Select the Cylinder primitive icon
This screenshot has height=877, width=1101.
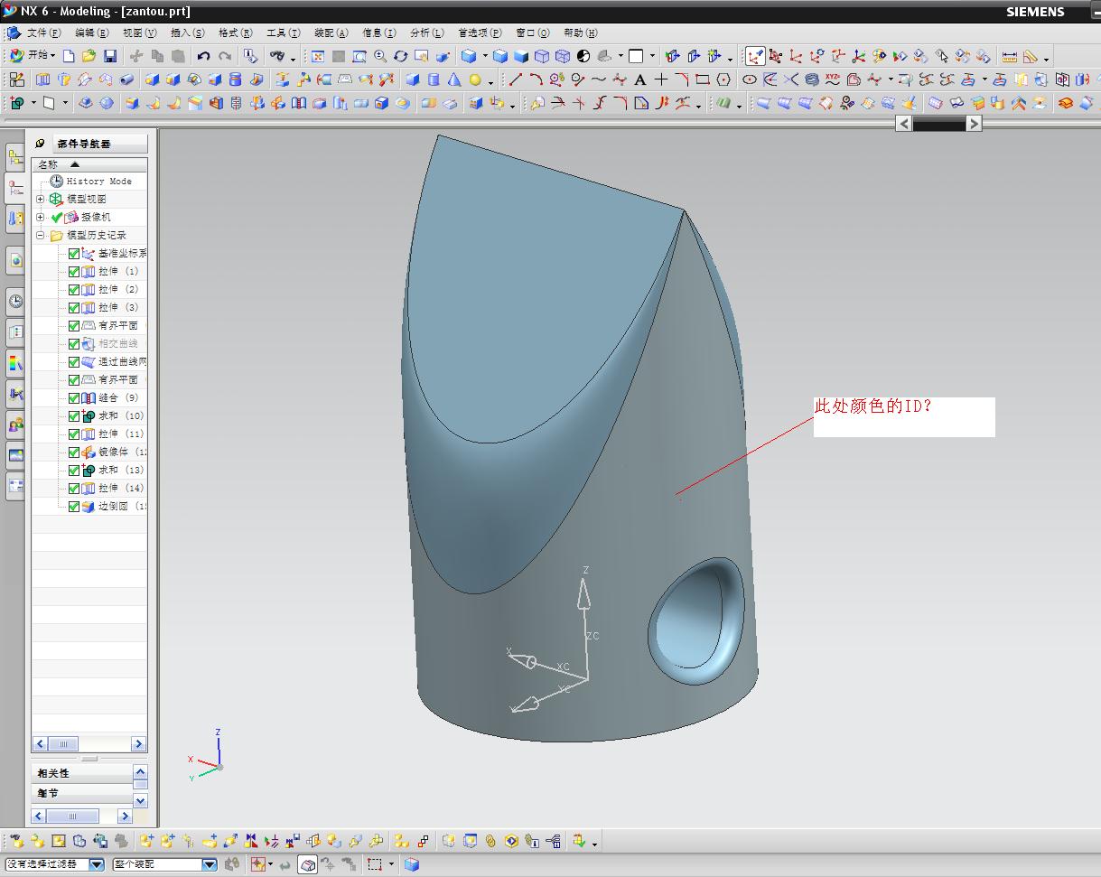pyautogui.click(x=433, y=79)
